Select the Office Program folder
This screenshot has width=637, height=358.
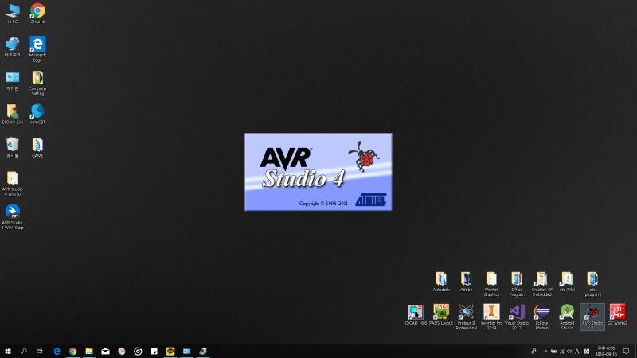[516, 284]
